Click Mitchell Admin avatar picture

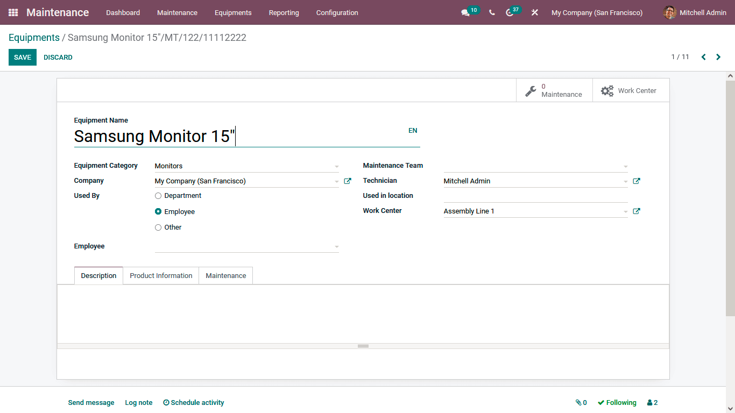pyautogui.click(x=670, y=12)
